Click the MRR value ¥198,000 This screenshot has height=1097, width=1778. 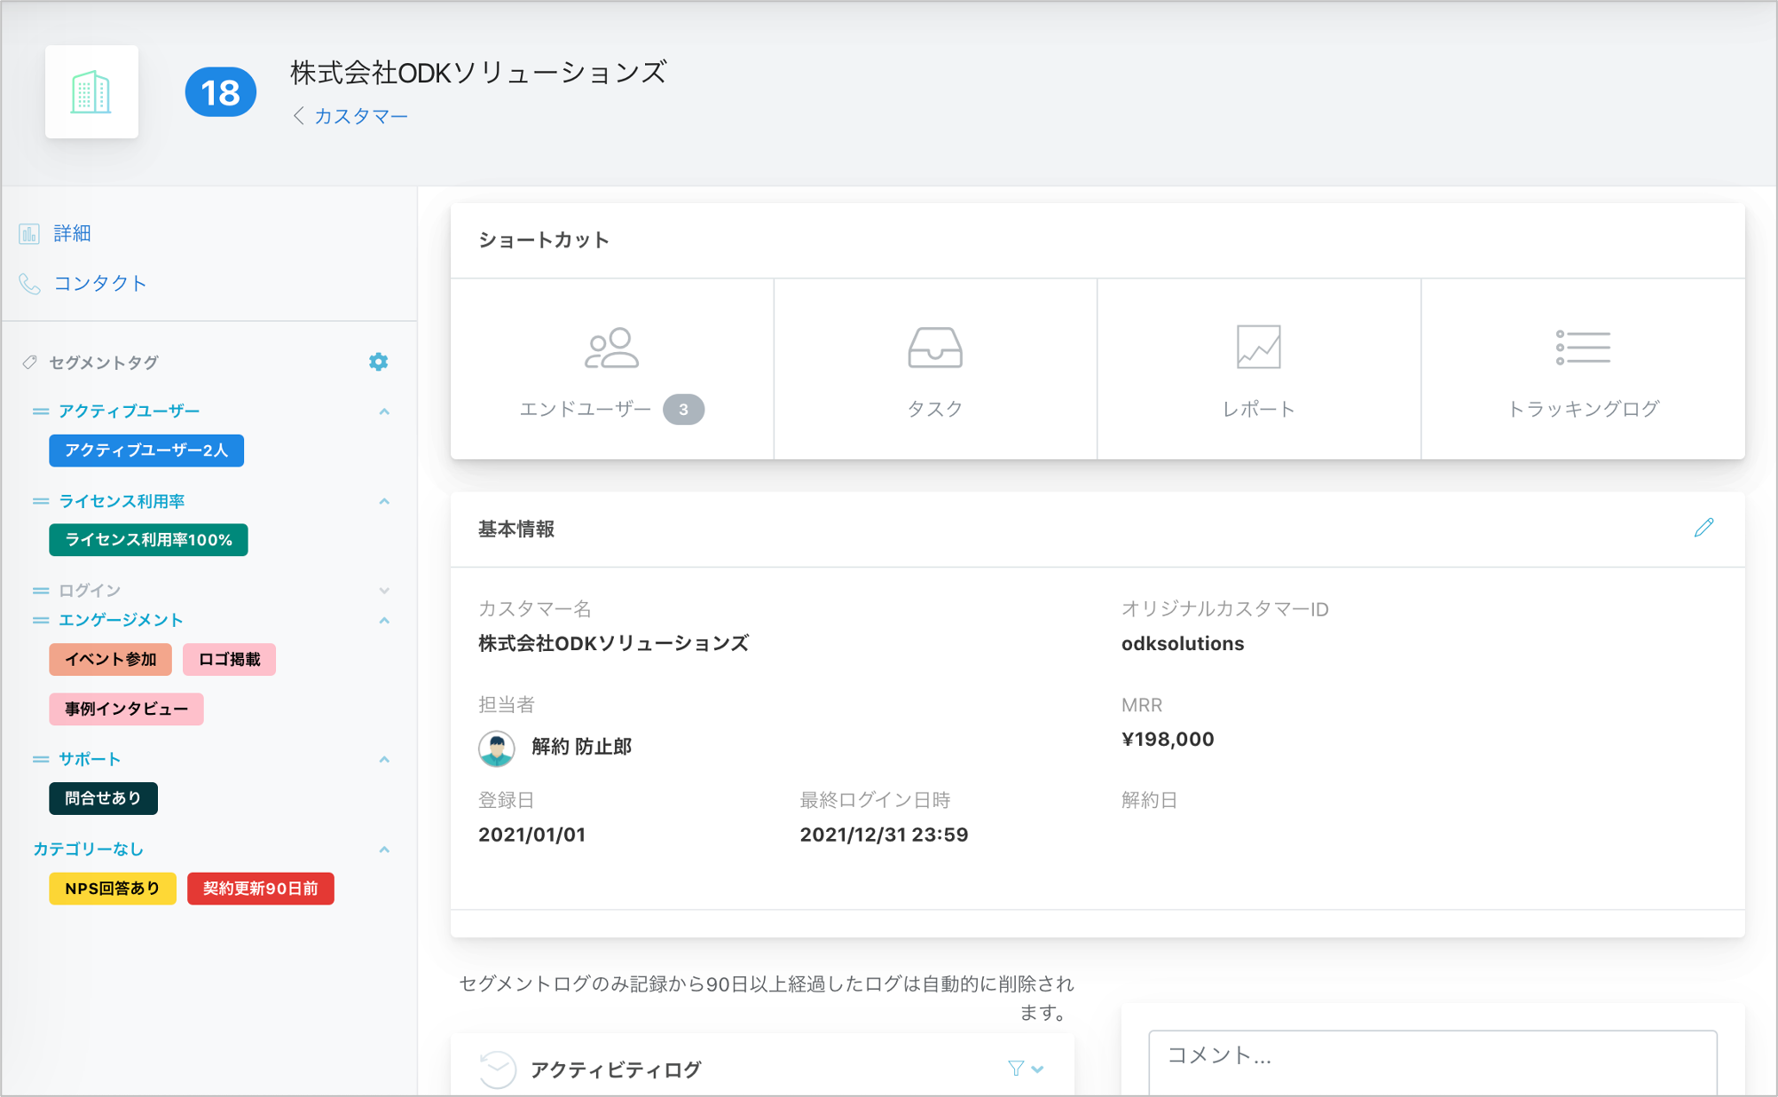tap(1168, 740)
